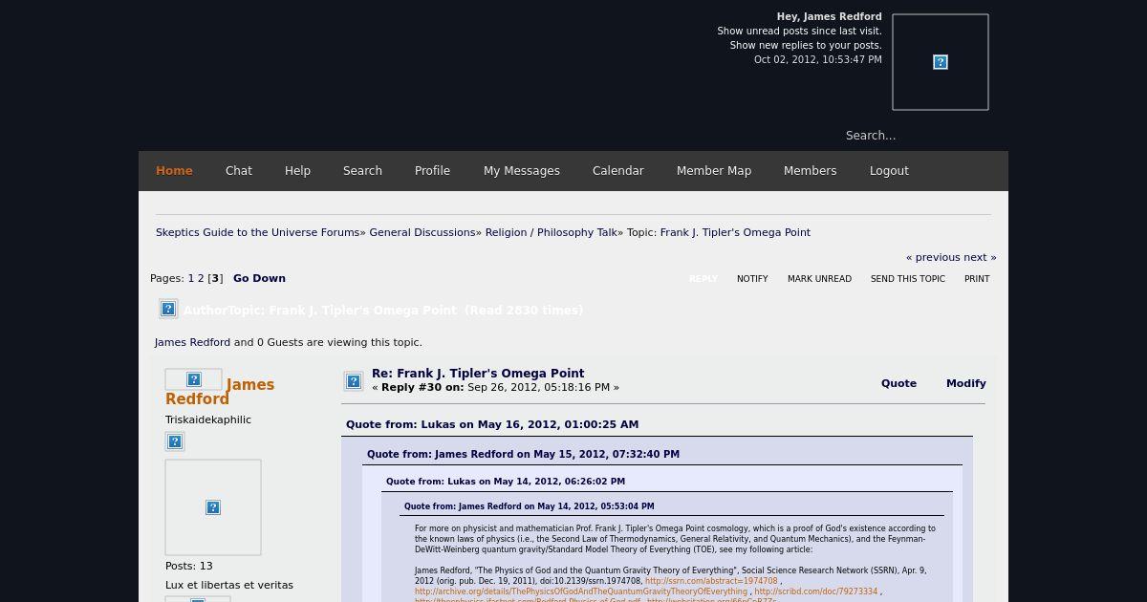Open My Messages in the menu

[522, 171]
